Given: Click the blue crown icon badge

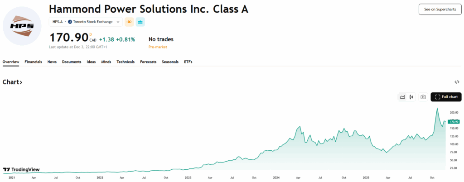Looking at the screenshot, I should click(140, 22).
